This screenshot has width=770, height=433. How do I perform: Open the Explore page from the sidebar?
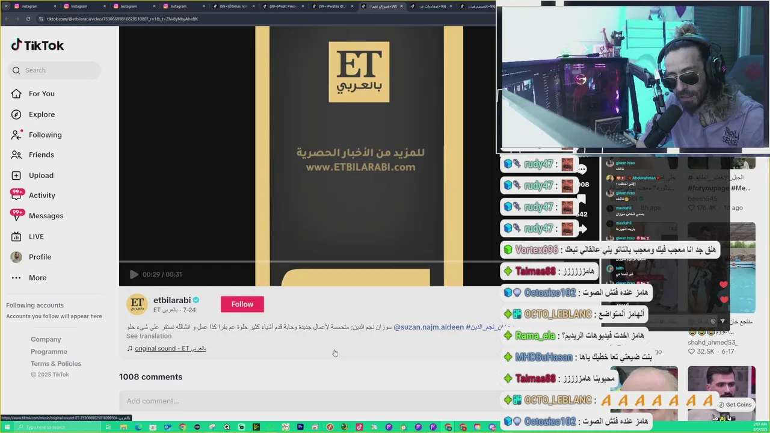point(42,114)
